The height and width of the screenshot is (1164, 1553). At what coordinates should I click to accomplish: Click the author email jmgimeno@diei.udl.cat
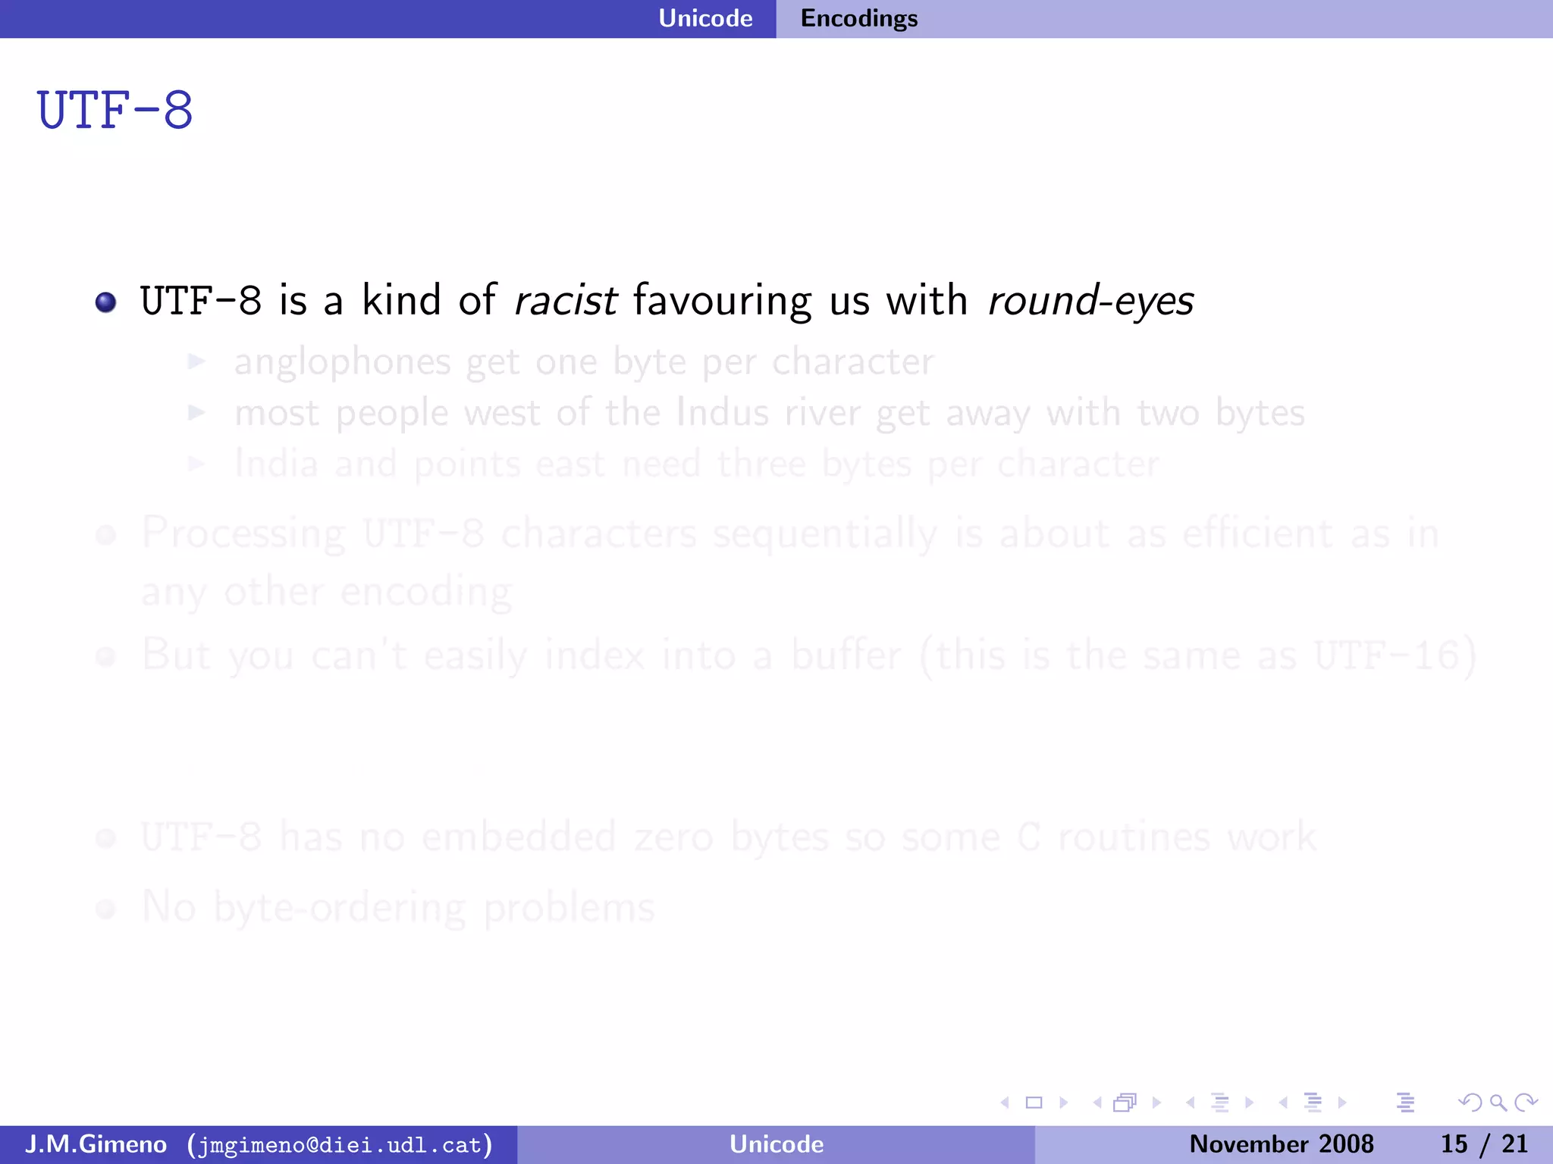pos(340,1144)
